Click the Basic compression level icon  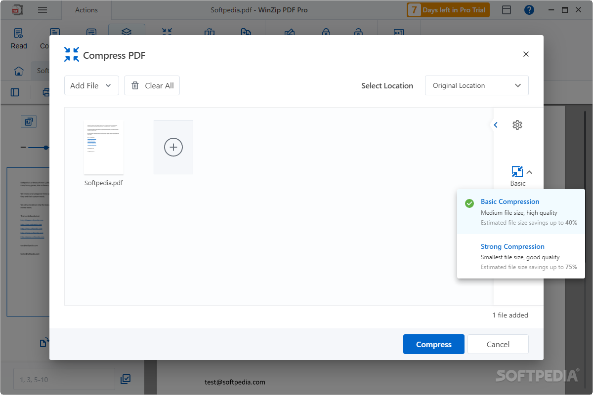517,171
